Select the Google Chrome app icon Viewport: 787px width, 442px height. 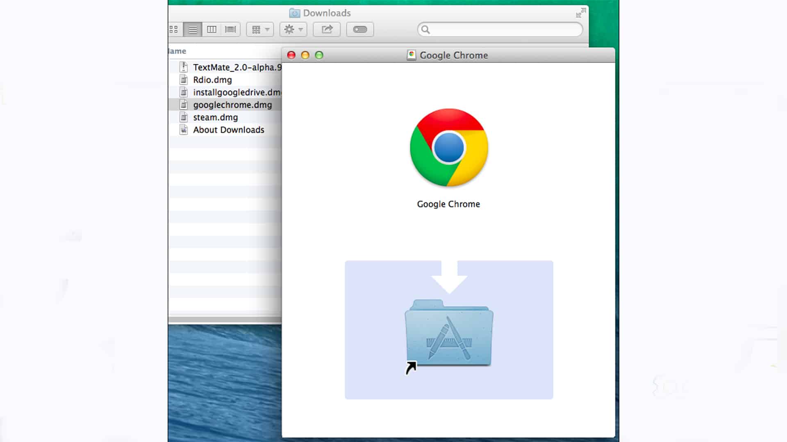[x=449, y=148]
